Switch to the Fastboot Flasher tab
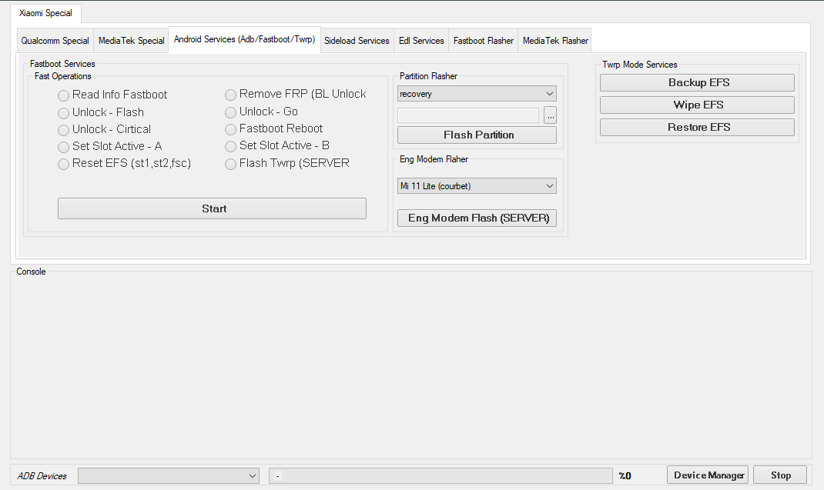 tap(483, 40)
